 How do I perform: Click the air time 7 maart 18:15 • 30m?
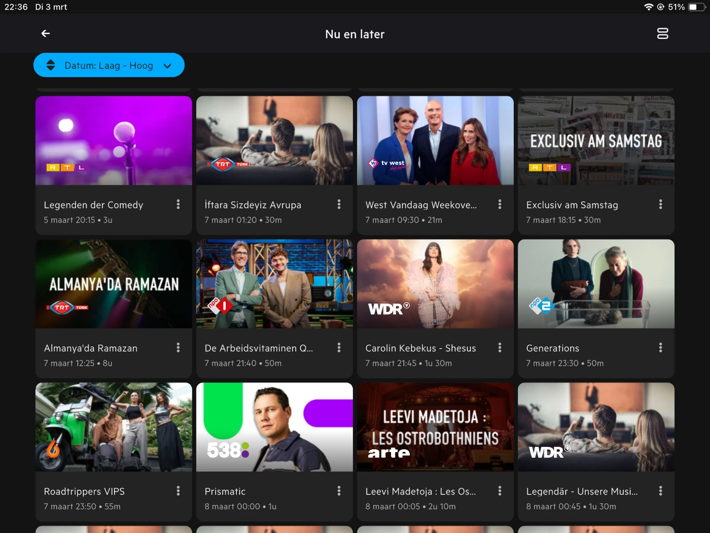564,220
